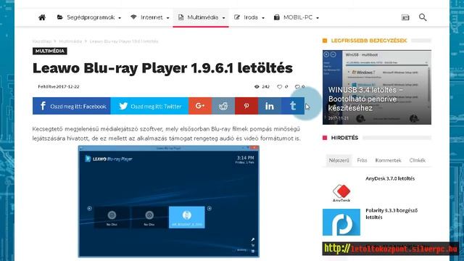Screen dimensions: 464x261
Task: Open Polarity 9.3.3 böngésző letöltés link
Action: pyautogui.click(x=391, y=214)
